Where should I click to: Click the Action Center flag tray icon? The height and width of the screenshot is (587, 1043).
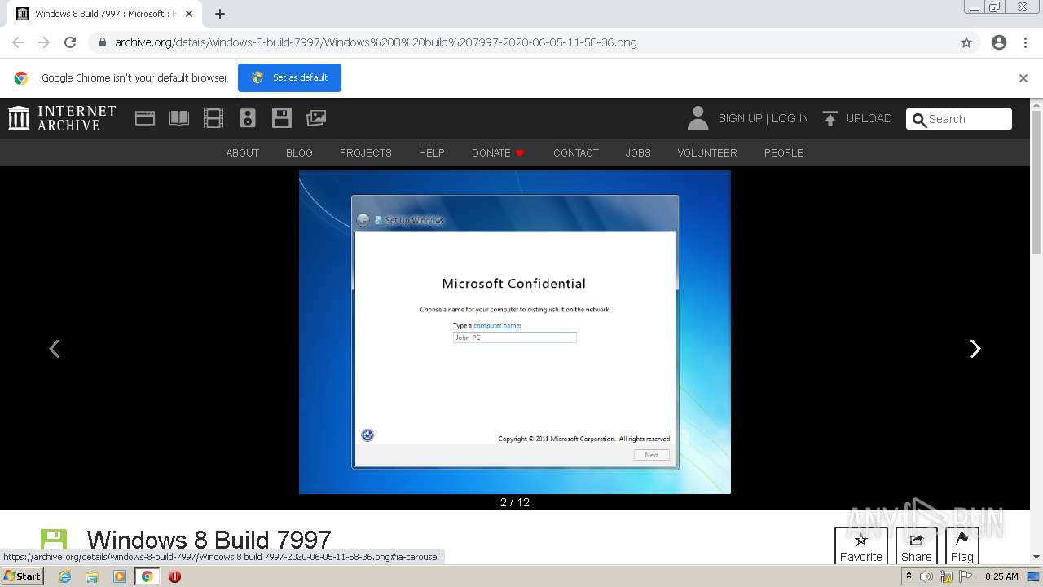[966, 576]
